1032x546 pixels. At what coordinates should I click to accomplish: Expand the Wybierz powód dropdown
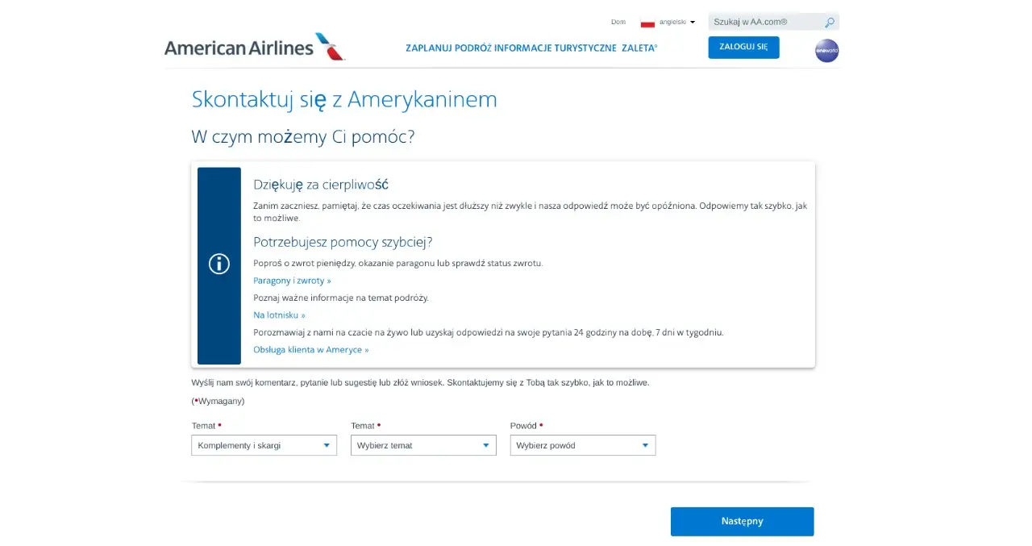[x=583, y=445]
